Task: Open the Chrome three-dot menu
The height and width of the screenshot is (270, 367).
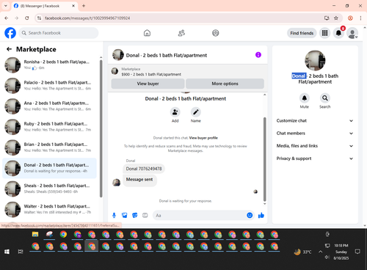Action: [360, 18]
